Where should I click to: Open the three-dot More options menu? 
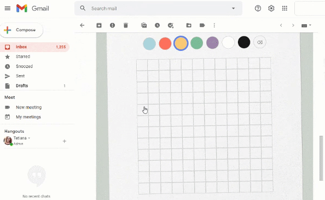click(x=214, y=25)
